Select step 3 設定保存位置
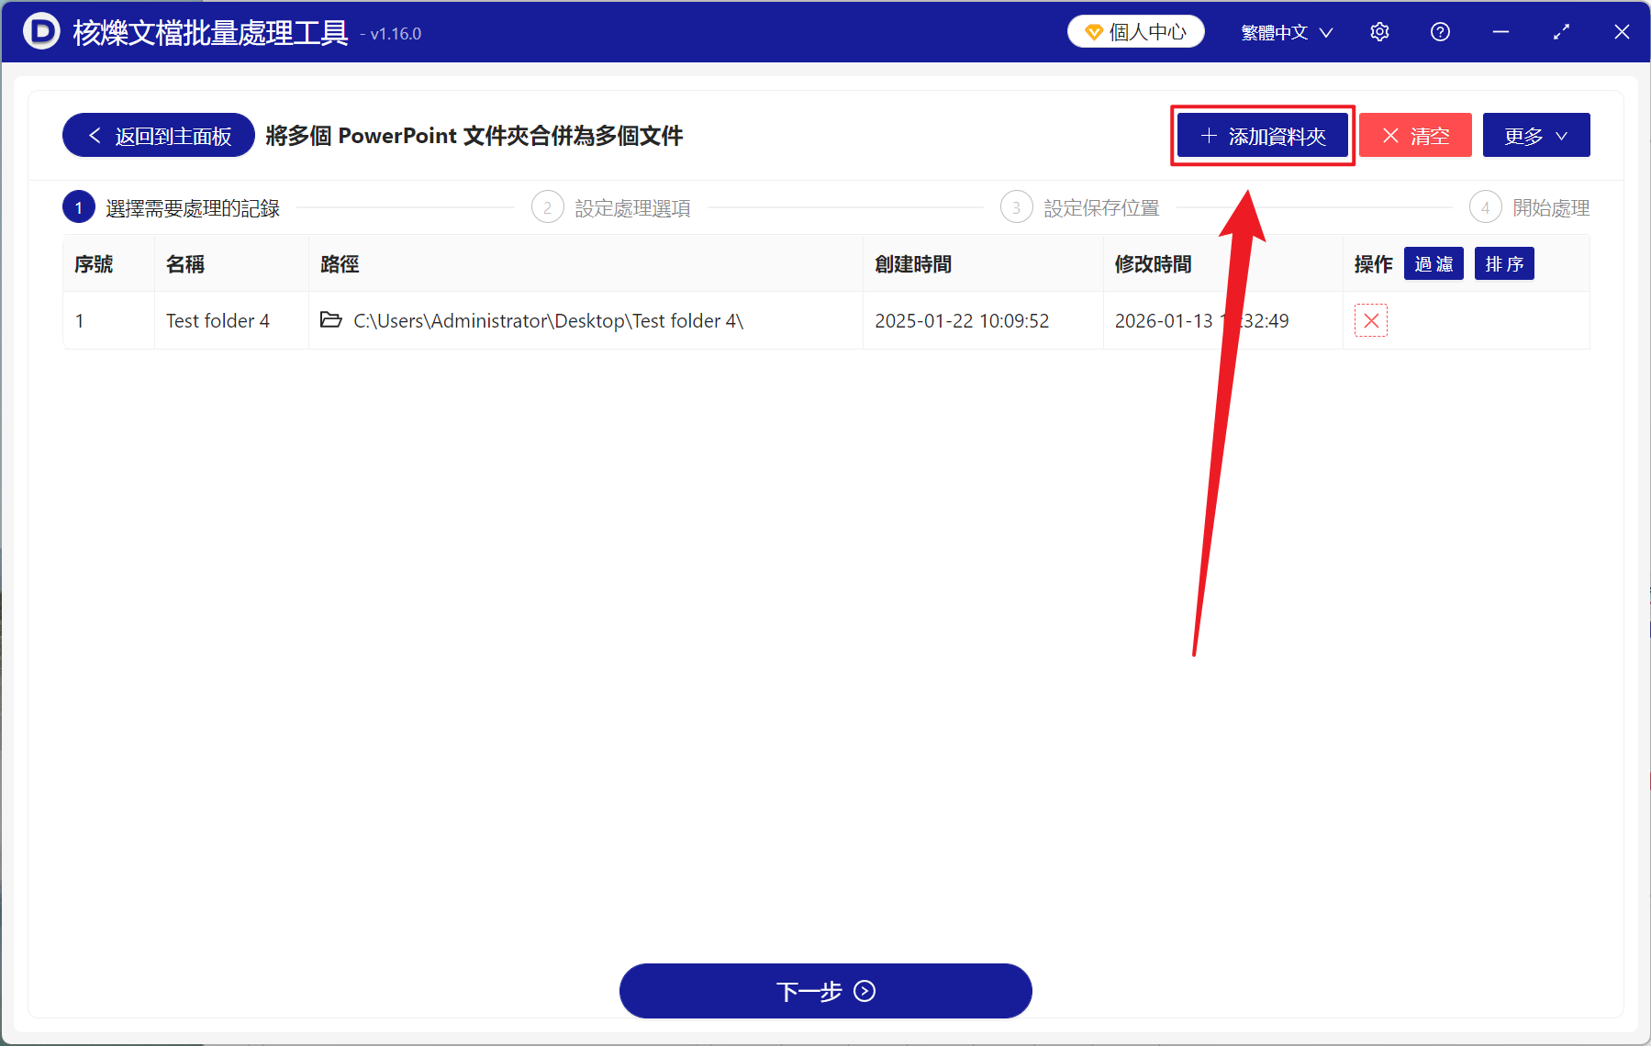This screenshot has height=1046, width=1651. click(x=1016, y=206)
